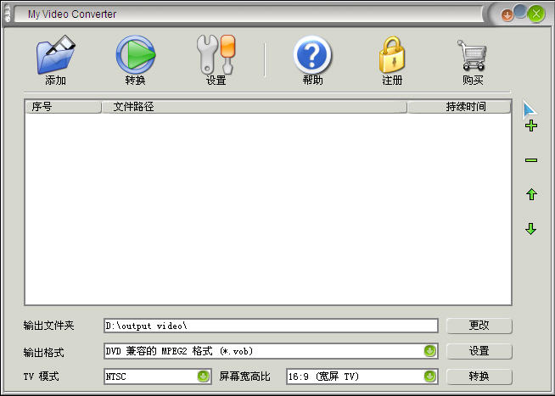This screenshot has height=396, width=555.
Task: Open 设置 wrench and screwdriver toolbar icon
Action: point(216,54)
